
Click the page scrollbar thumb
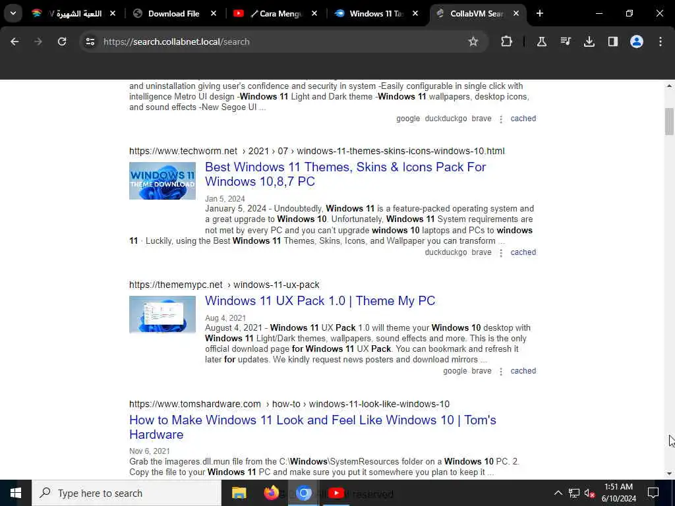669,121
